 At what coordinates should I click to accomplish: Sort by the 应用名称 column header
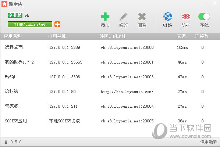click(13, 36)
